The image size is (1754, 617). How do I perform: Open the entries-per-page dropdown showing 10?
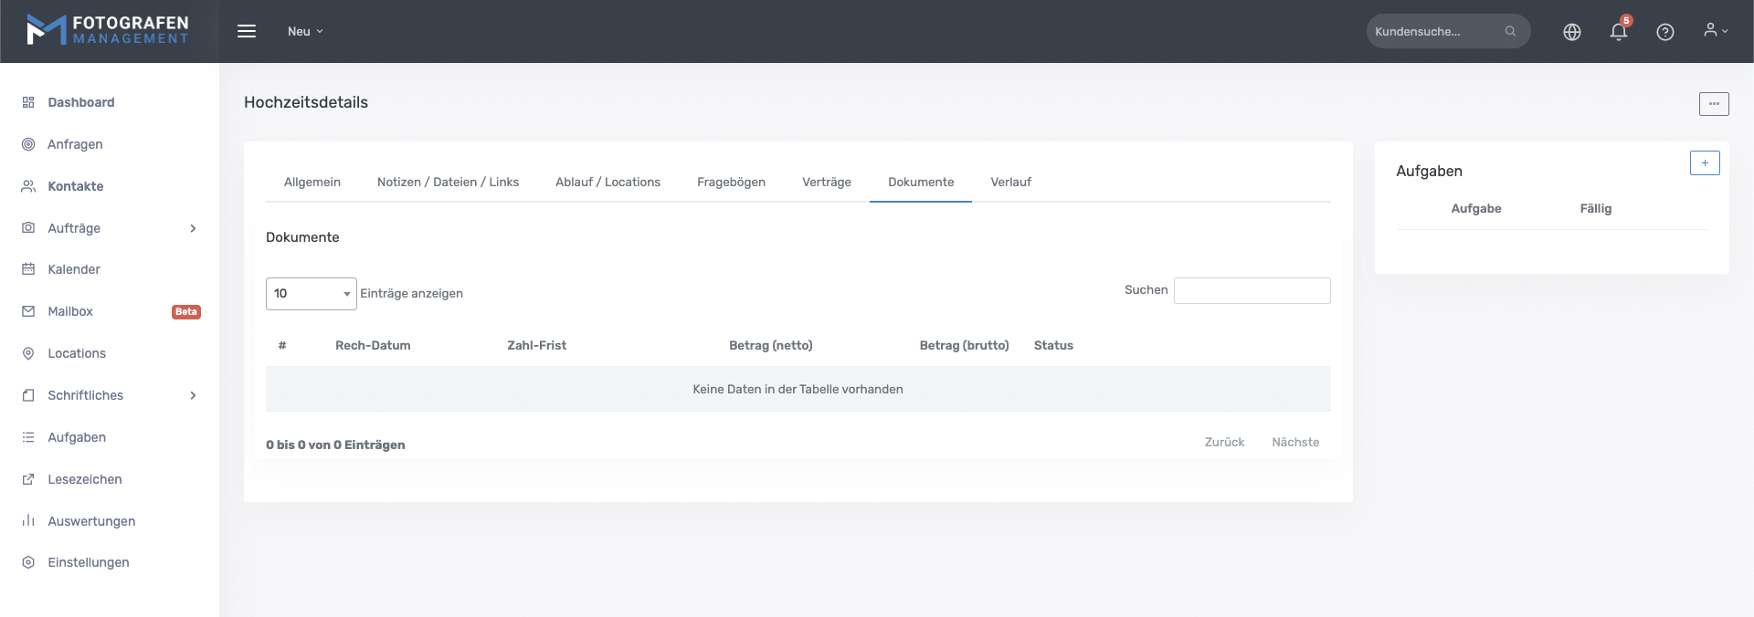pyautogui.click(x=311, y=294)
